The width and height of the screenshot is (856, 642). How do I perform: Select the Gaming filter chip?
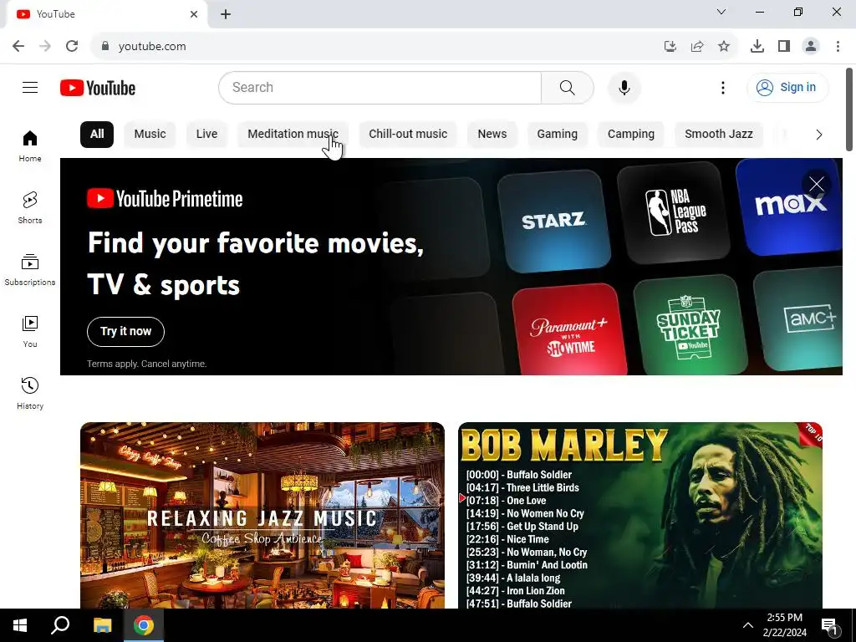[x=557, y=135]
